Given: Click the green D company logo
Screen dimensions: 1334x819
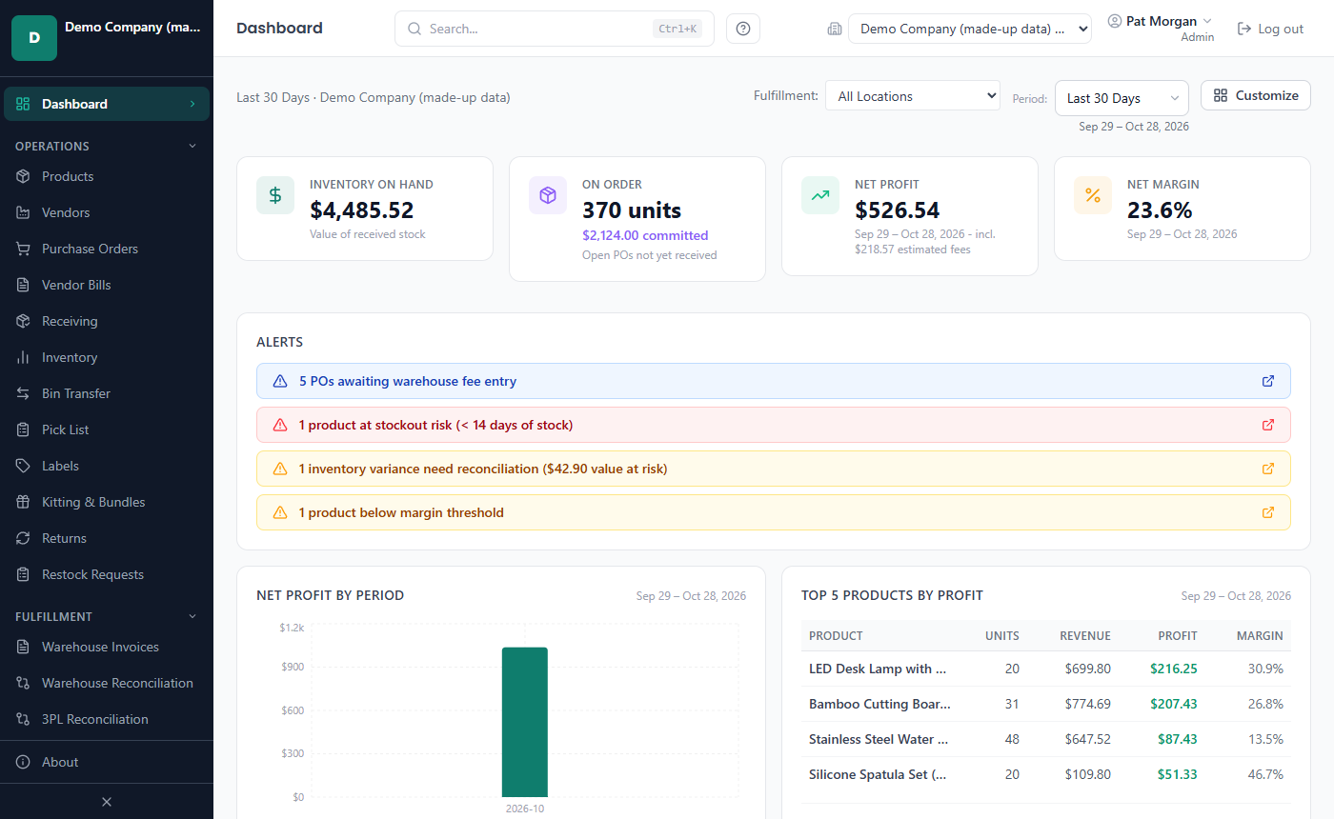Looking at the screenshot, I should click(x=34, y=38).
